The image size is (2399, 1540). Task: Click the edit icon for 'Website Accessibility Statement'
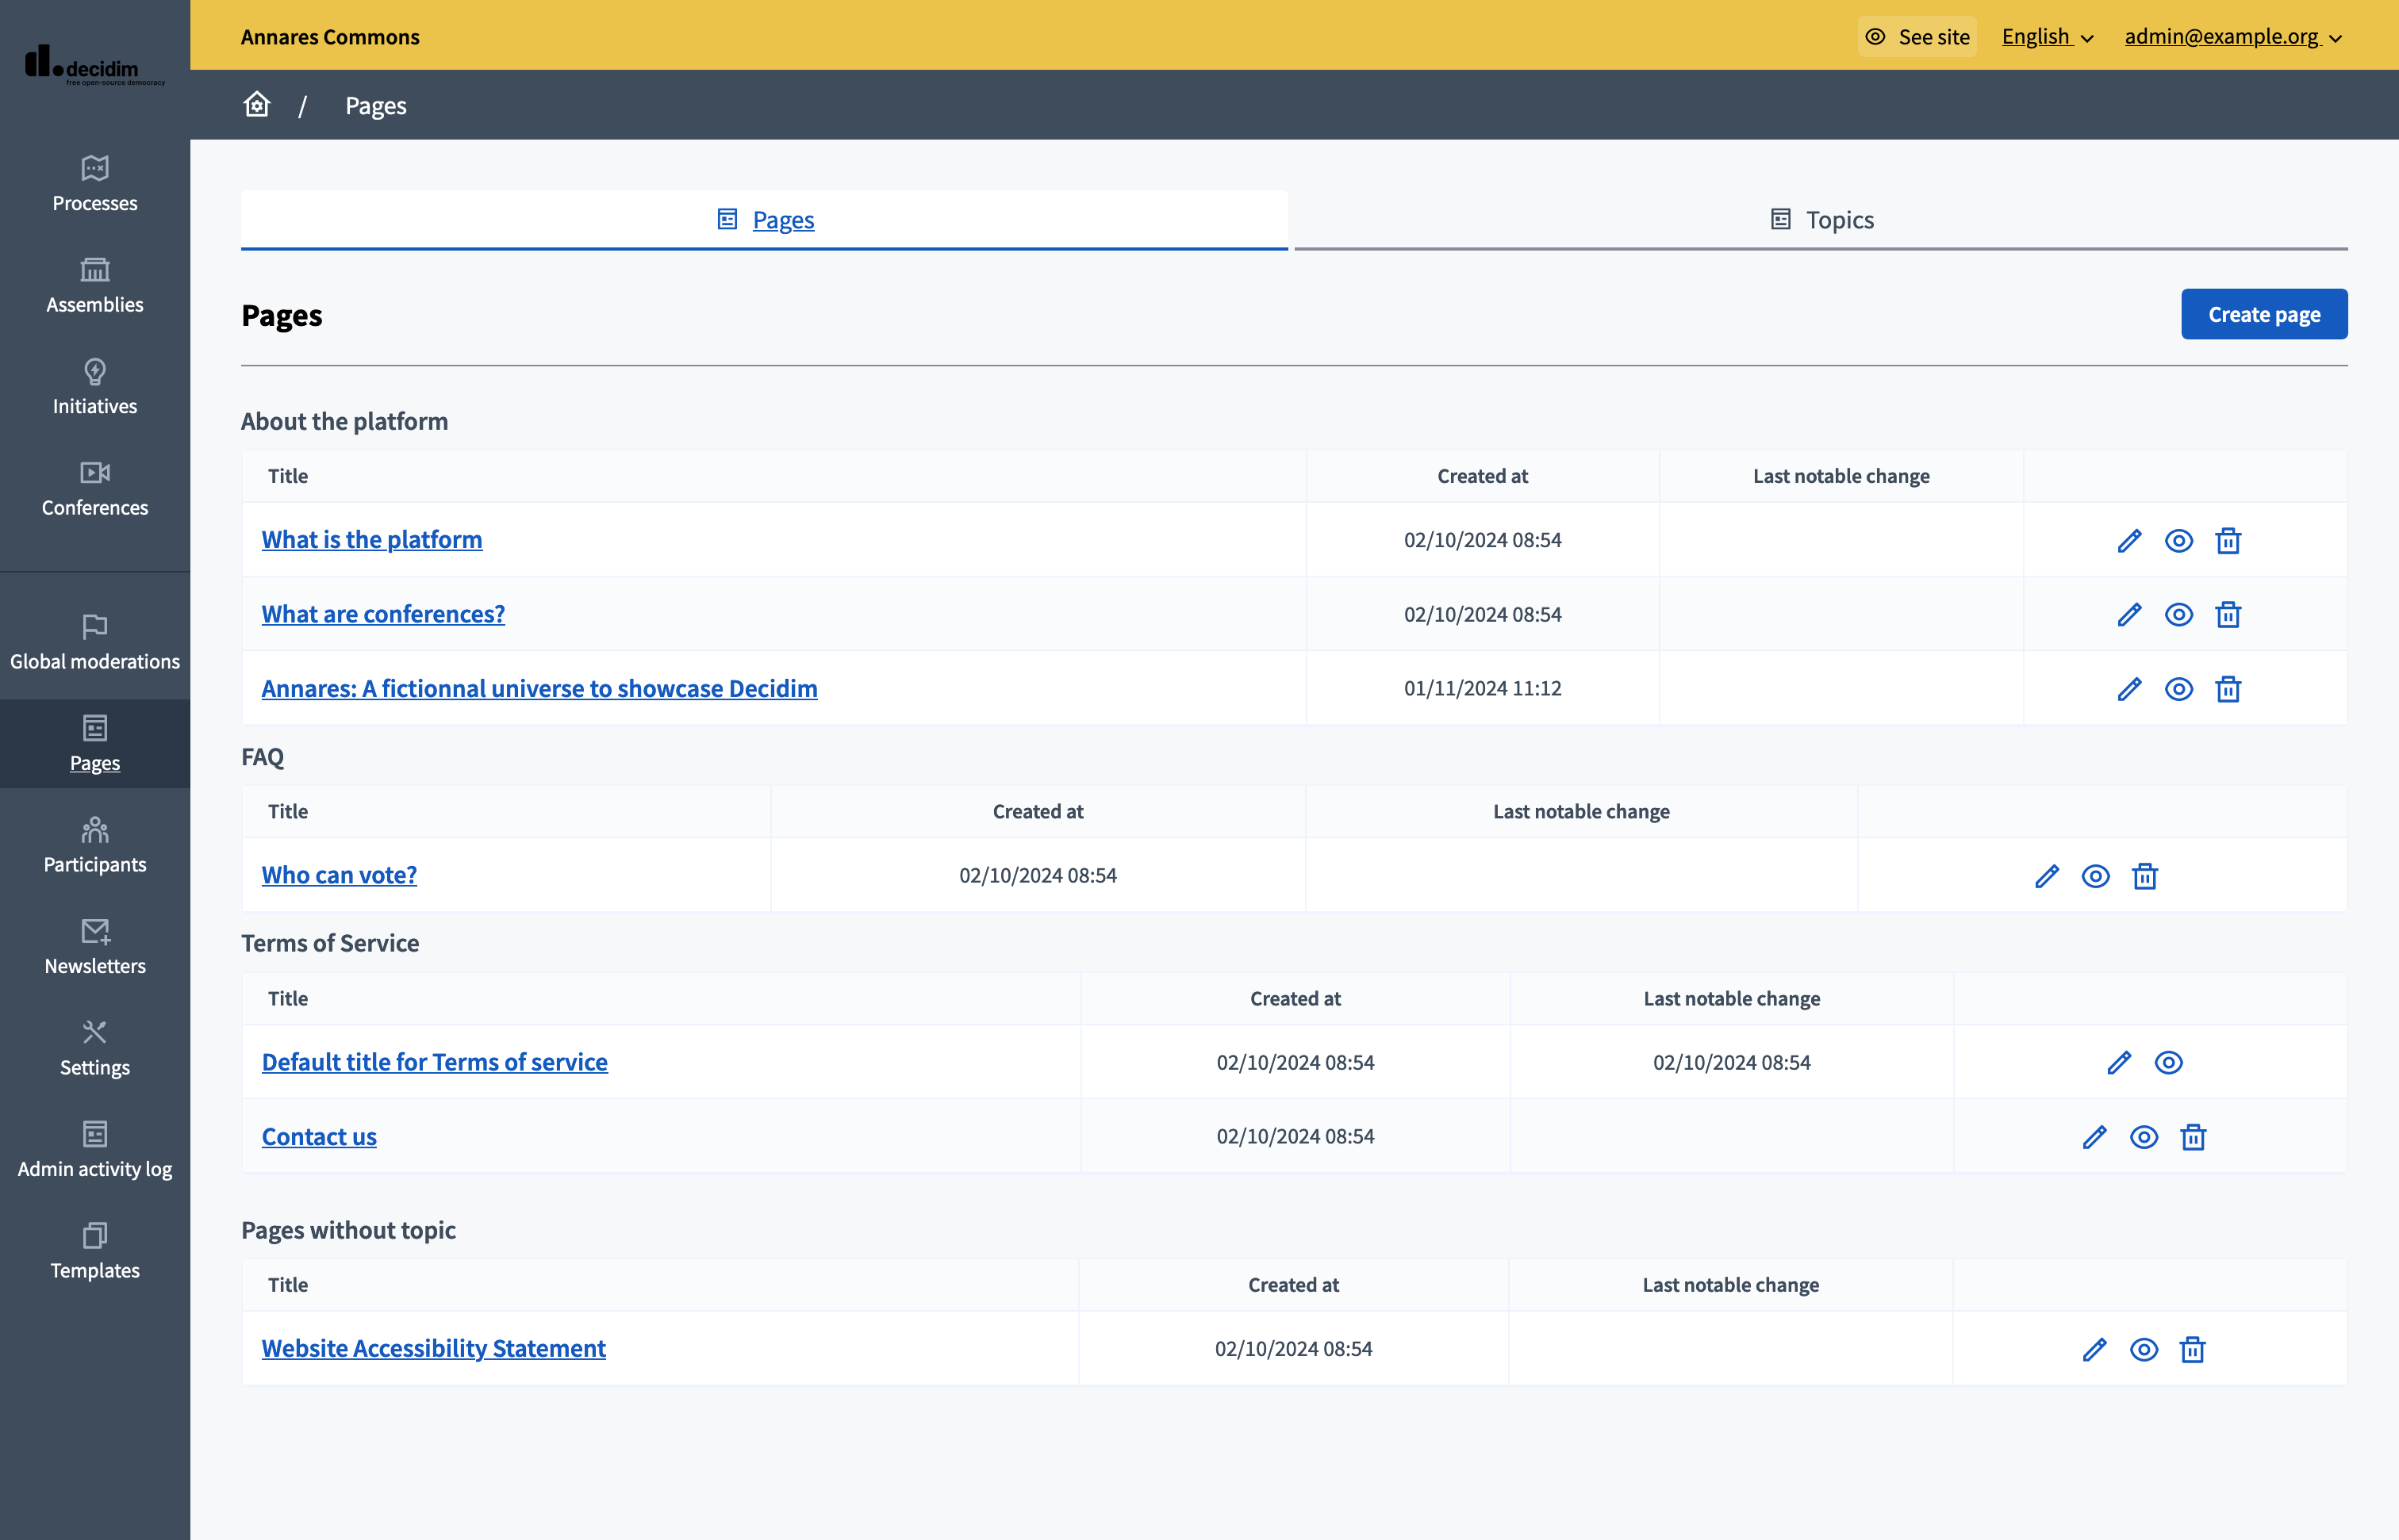click(2091, 1350)
